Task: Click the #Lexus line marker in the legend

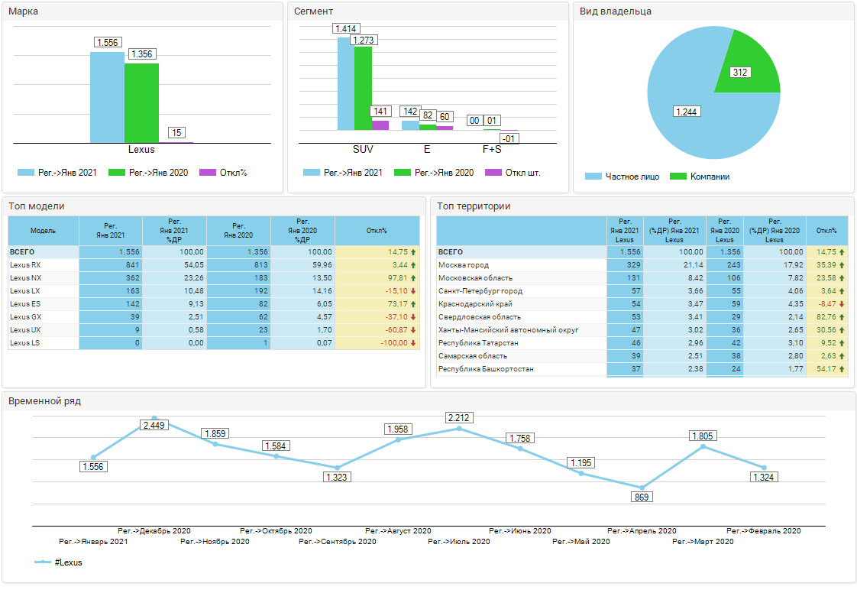Action: (x=43, y=562)
